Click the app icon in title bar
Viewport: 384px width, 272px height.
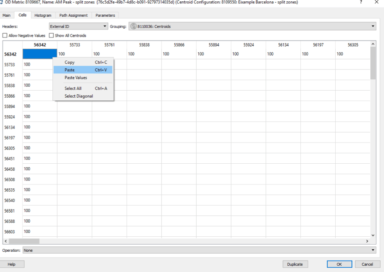click(1, 2)
